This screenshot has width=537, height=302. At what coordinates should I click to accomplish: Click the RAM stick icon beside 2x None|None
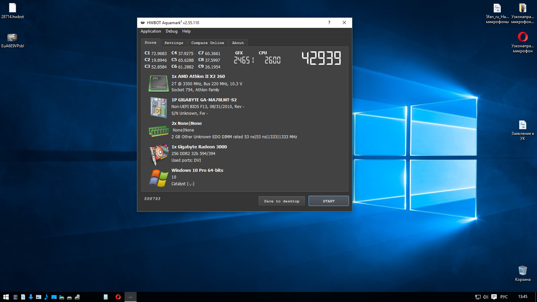pos(158,131)
